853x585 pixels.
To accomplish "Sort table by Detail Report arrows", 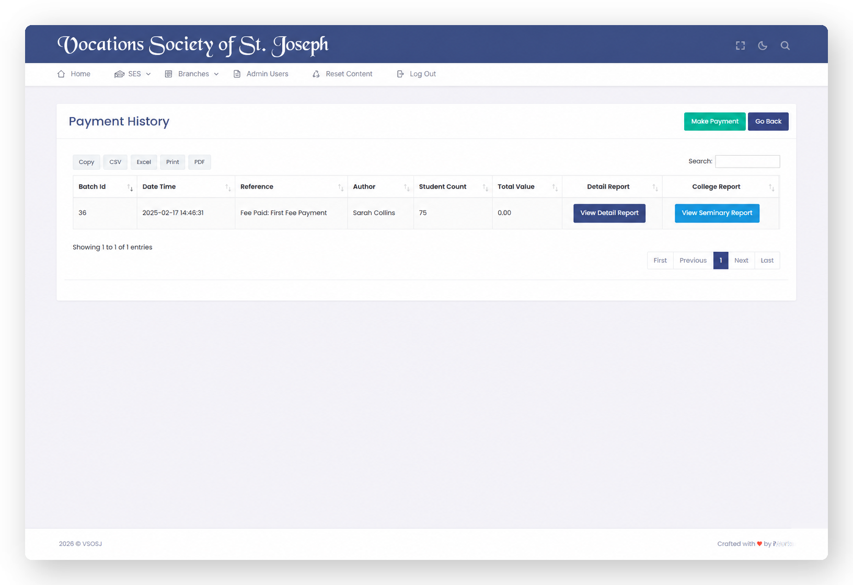I will click(655, 188).
